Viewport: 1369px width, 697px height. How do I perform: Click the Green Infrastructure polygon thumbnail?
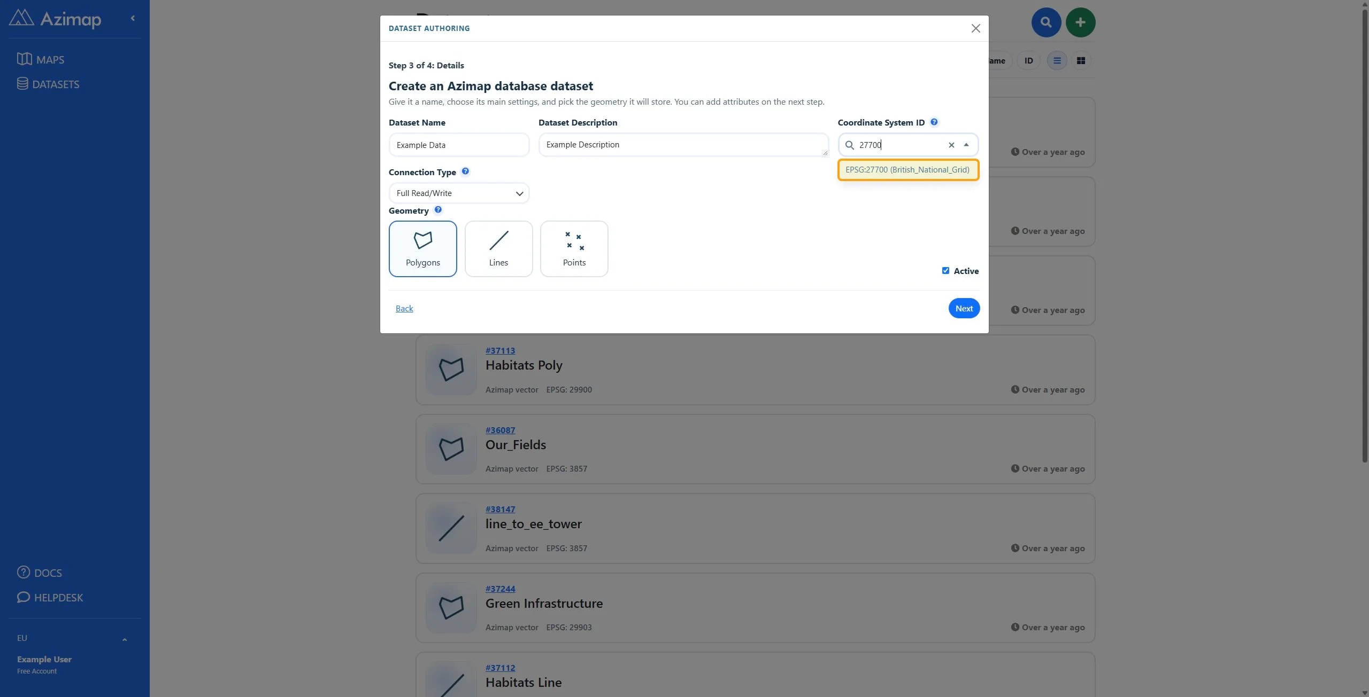tap(451, 608)
